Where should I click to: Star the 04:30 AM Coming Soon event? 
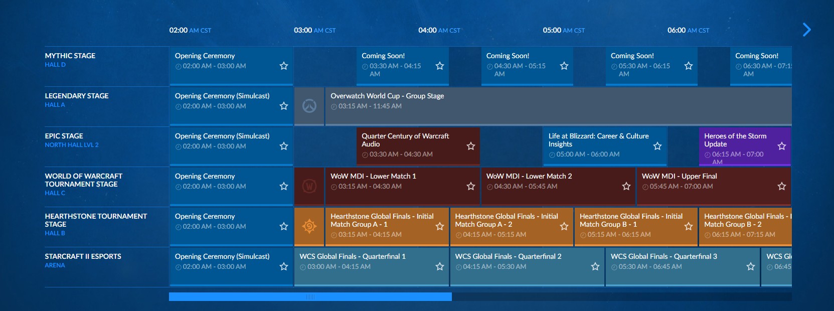click(564, 66)
